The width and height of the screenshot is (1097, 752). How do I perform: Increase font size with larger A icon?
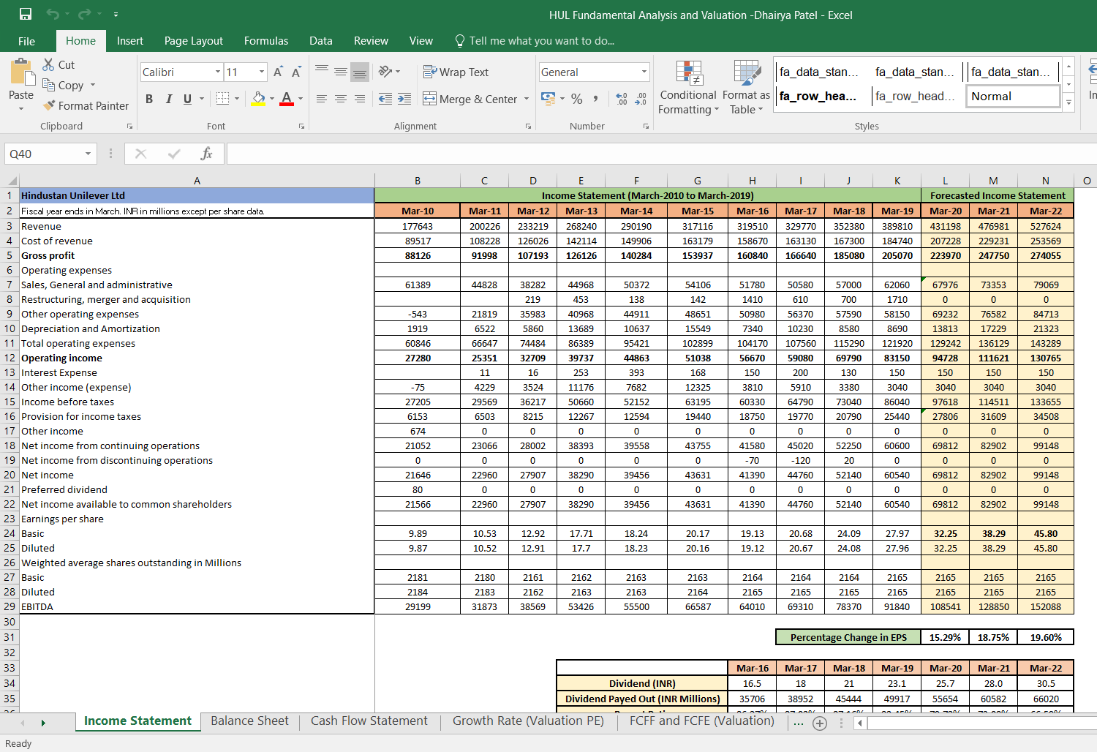[278, 72]
